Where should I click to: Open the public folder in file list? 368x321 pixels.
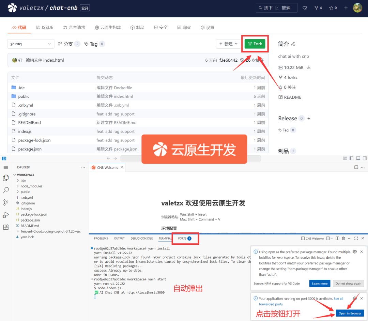[x=24, y=96]
